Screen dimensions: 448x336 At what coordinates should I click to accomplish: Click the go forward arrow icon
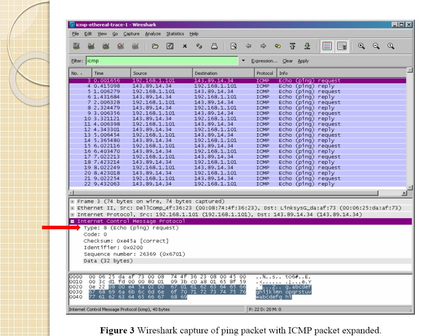[263, 46]
